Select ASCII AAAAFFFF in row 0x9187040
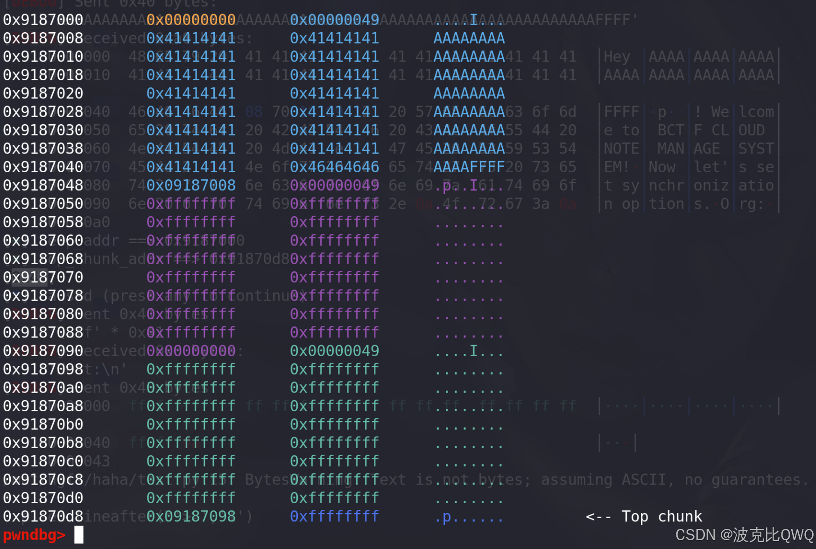 tap(469, 167)
